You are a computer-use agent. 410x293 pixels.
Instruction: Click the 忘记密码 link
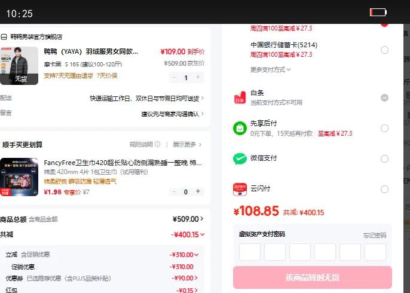(374, 235)
